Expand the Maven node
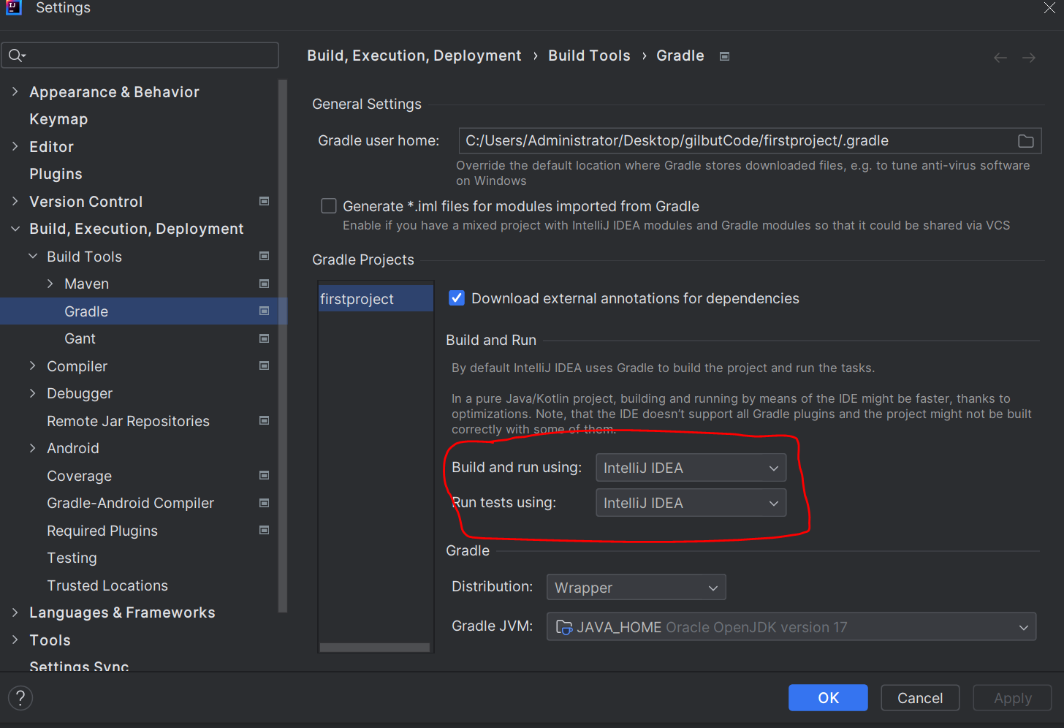 point(50,284)
